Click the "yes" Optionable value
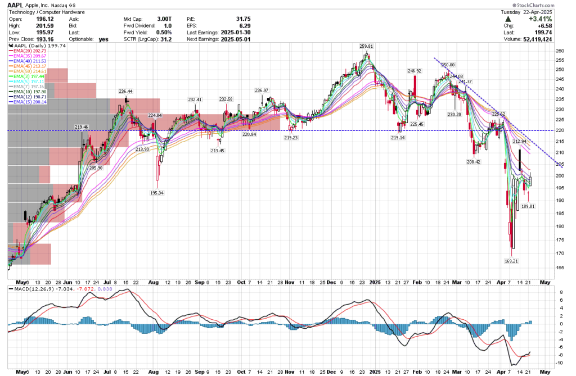Image resolution: width=576 pixels, height=376 pixels. [103, 39]
